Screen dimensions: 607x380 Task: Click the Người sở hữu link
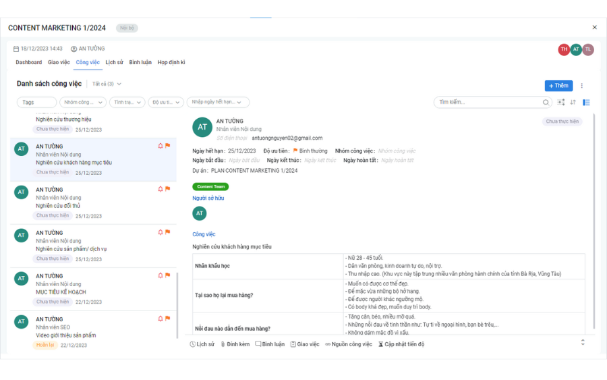tap(208, 198)
